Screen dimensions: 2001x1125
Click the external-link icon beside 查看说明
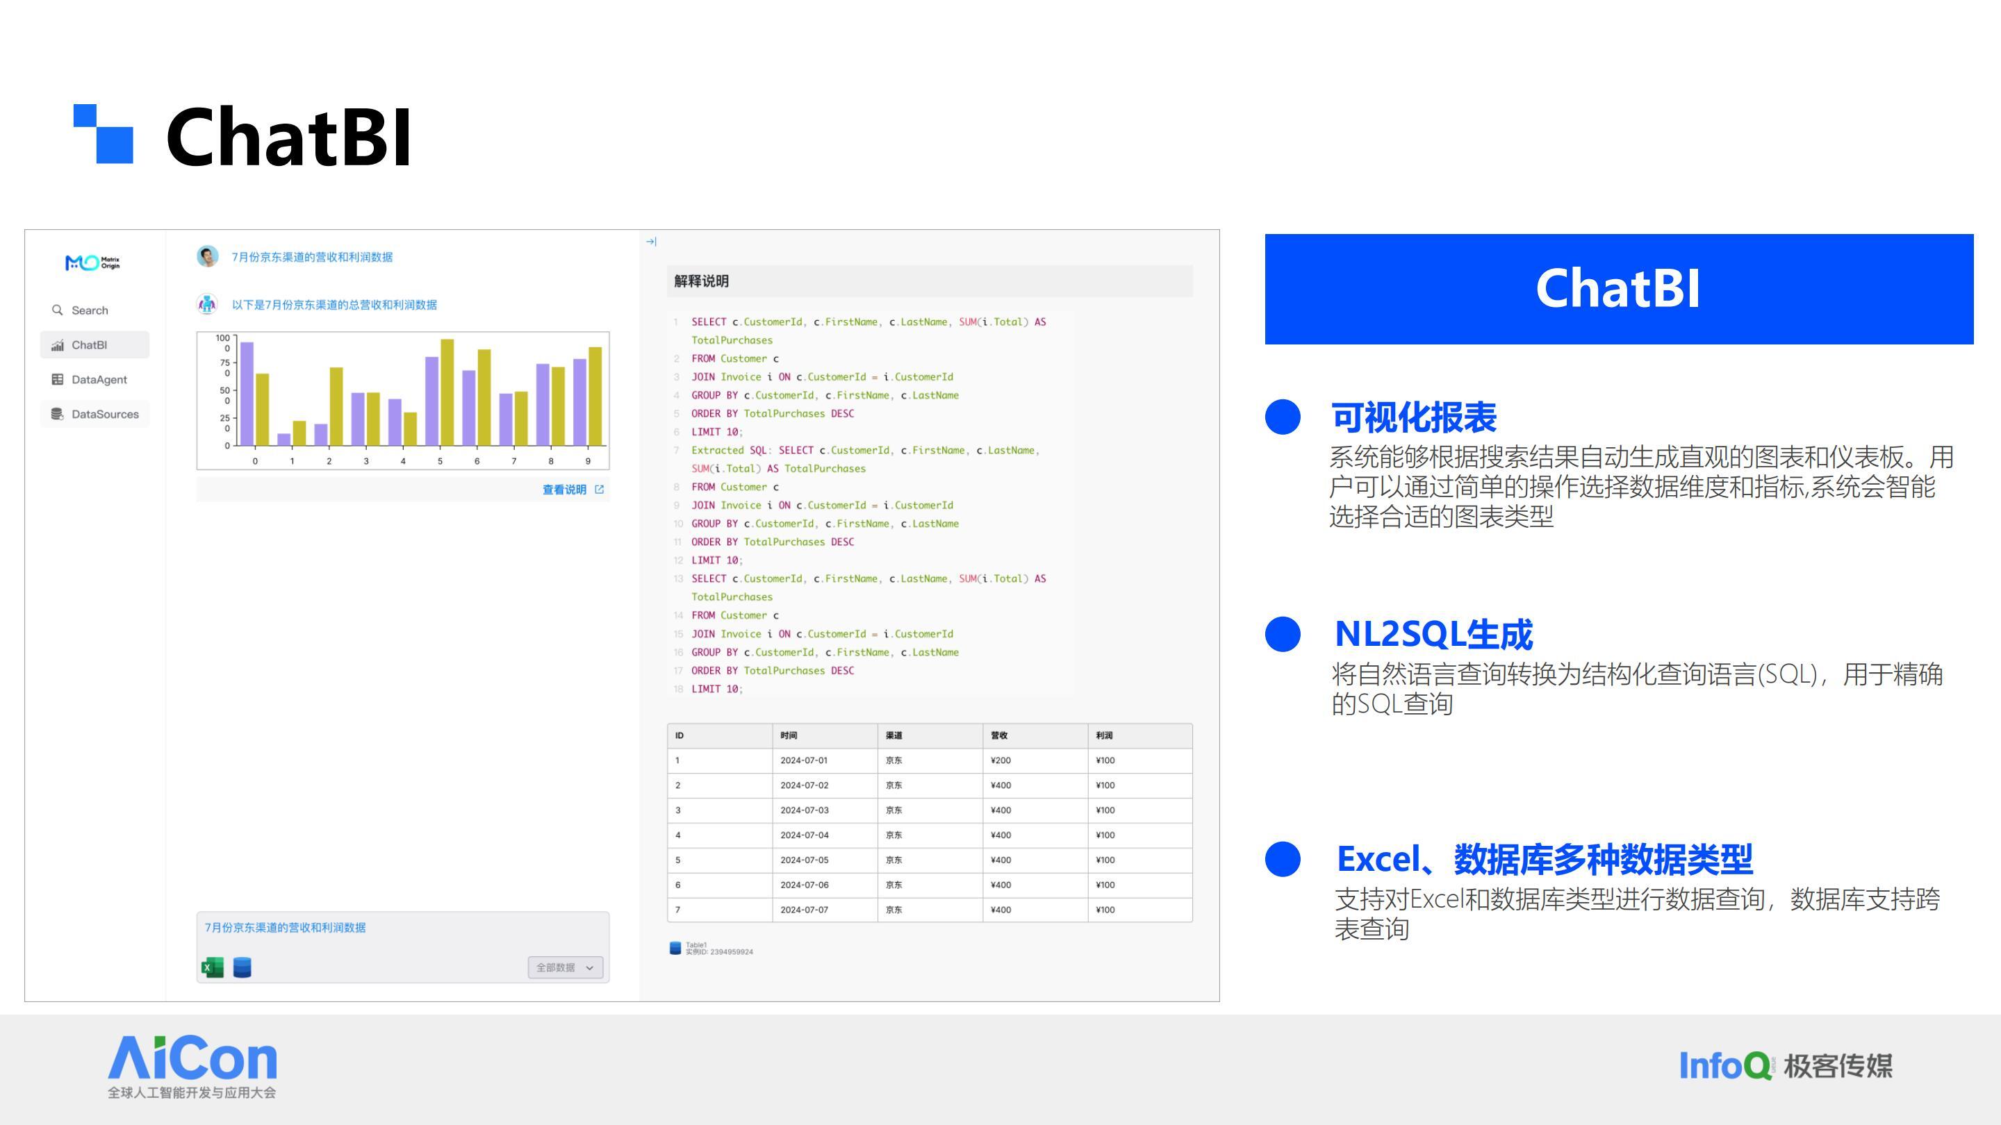[x=599, y=489]
